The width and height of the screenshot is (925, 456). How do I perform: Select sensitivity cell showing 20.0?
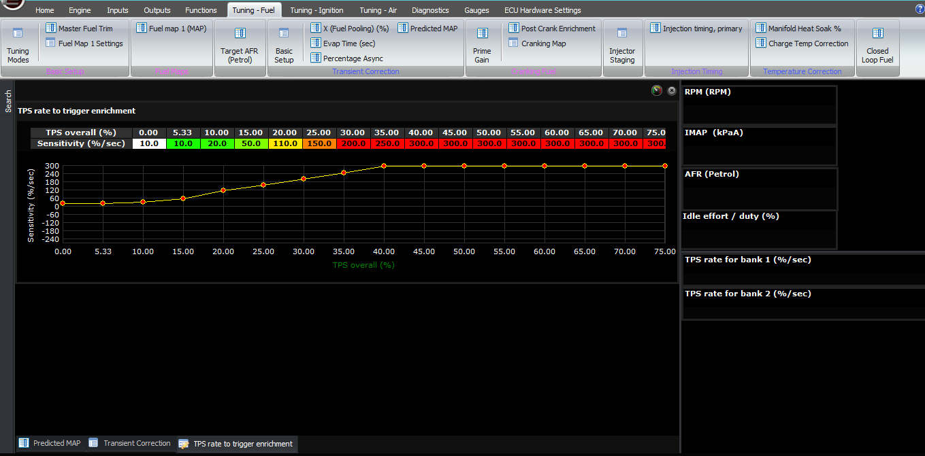coord(217,143)
